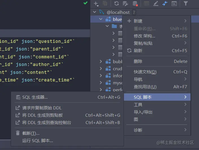Click the Refresh toolbar icon

pos(116,3)
